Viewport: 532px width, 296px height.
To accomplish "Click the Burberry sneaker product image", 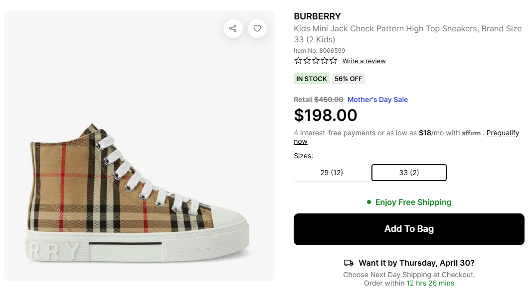I will [x=139, y=194].
